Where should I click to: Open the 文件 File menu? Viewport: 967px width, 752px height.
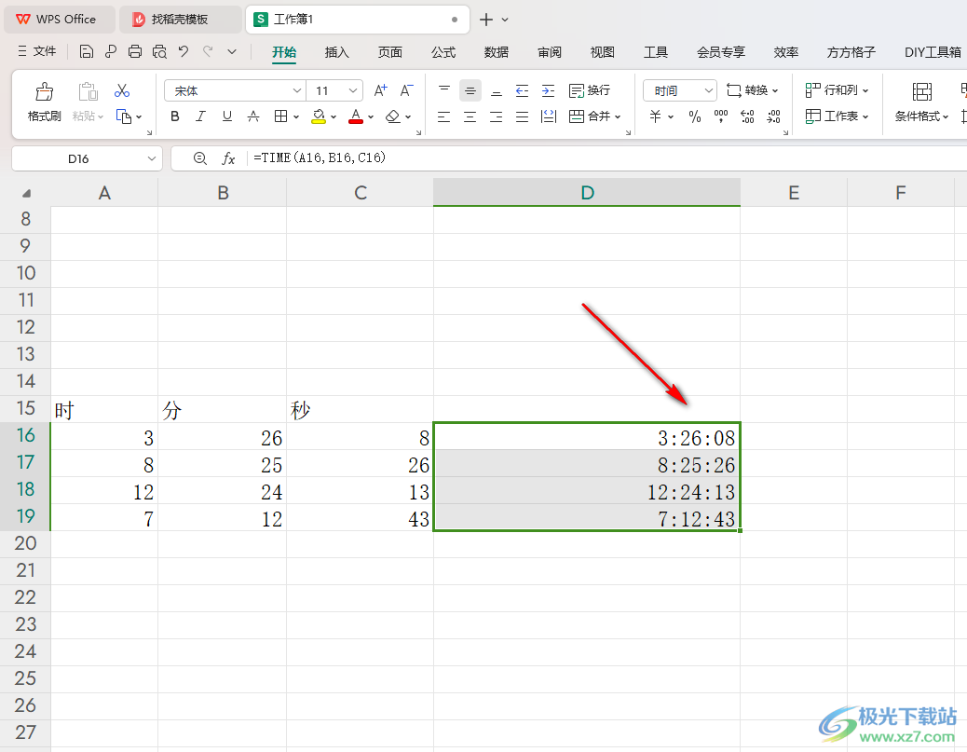pos(37,52)
